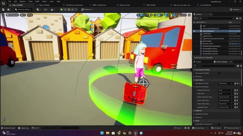Open the World Settings panel gear icon
This screenshot has width=243, height=136.
tap(241, 66)
